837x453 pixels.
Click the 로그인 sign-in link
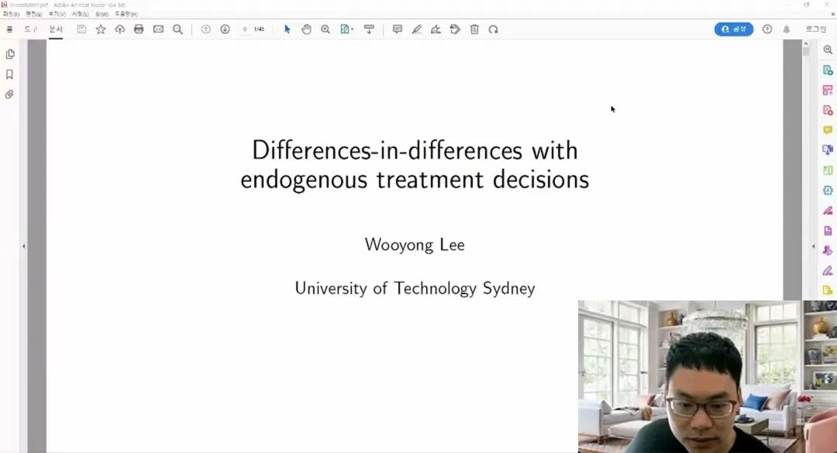click(x=815, y=29)
